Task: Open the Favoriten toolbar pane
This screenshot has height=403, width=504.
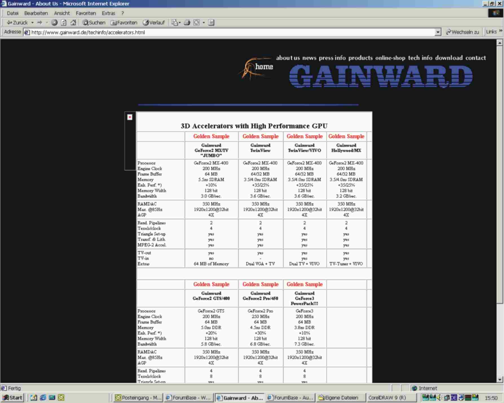Action: tap(124, 23)
